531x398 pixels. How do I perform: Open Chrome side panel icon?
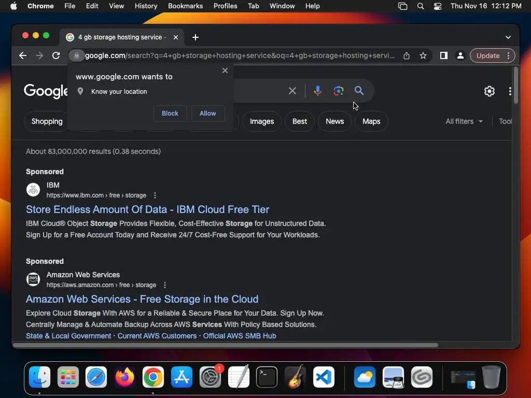point(444,55)
